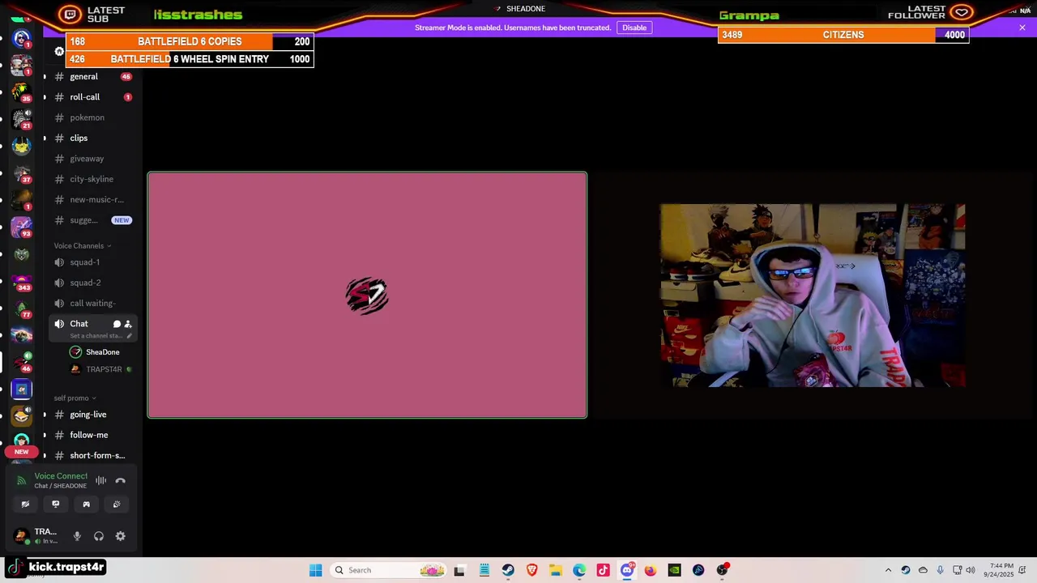
Task: Open the soundboard icon in voice panel
Action: 117,504
